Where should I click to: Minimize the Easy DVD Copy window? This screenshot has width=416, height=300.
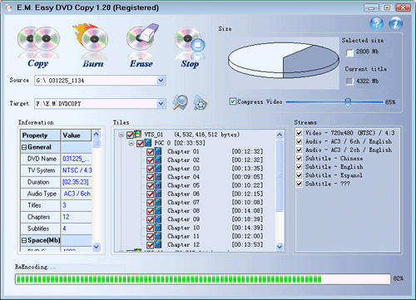(371, 7)
